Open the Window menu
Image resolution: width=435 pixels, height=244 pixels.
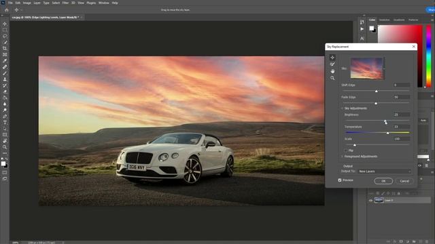click(104, 3)
